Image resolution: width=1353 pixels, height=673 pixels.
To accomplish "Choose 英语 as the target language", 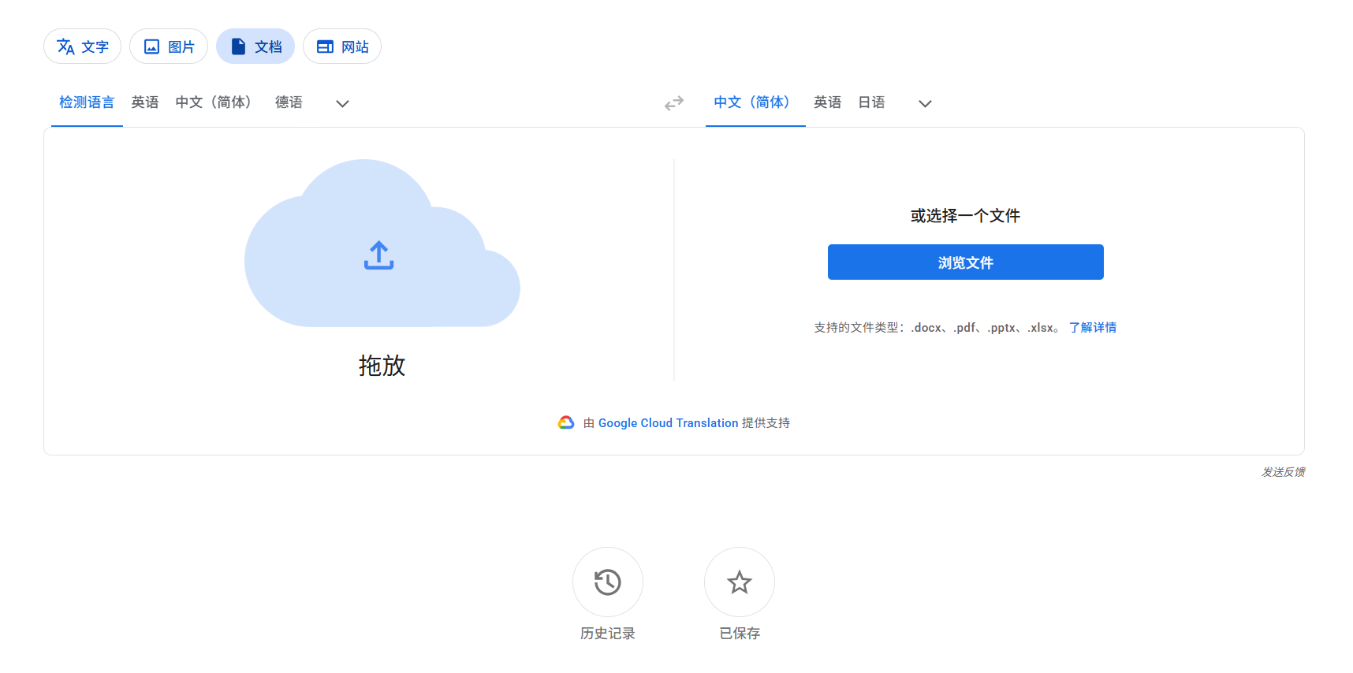I will (828, 102).
